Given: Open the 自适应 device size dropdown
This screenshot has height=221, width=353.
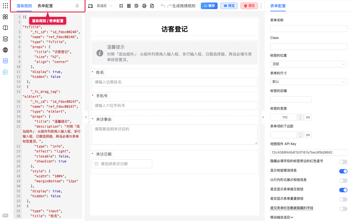Looking at the screenshot, I should click(x=105, y=6).
